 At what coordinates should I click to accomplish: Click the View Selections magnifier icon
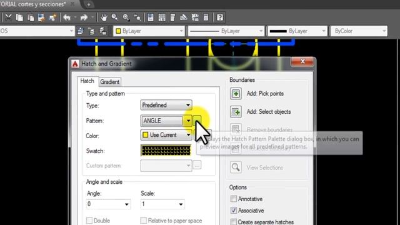pyautogui.click(x=236, y=167)
